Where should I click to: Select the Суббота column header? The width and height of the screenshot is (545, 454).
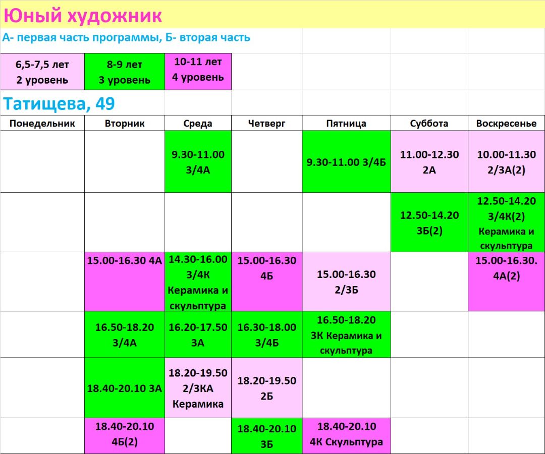[429, 124]
